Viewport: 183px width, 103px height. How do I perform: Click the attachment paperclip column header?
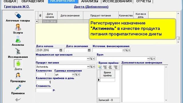40,15
